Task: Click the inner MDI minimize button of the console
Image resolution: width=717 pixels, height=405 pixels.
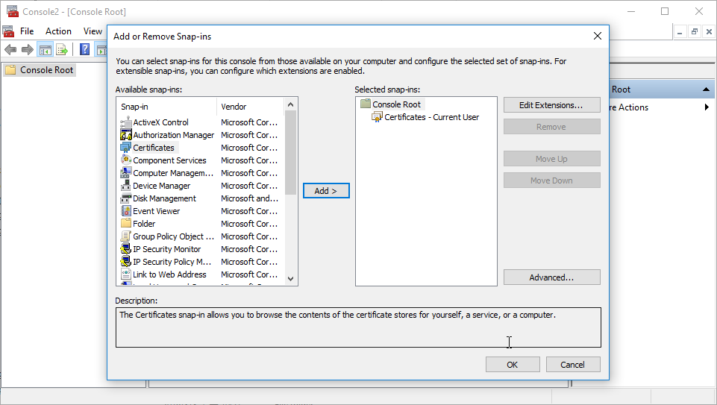Action: (x=680, y=31)
